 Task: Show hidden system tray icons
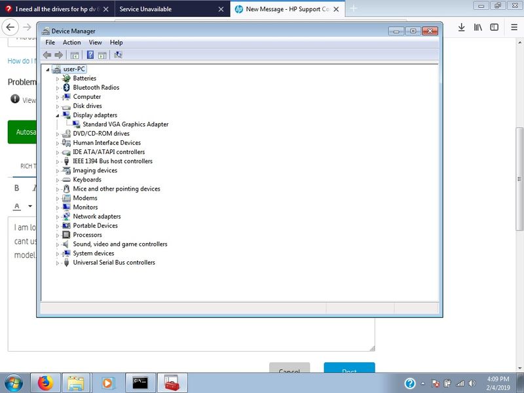coord(422,384)
